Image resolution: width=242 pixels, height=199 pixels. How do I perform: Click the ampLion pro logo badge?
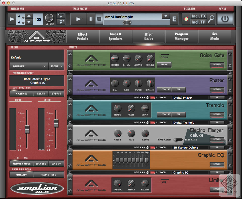(37, 189)
